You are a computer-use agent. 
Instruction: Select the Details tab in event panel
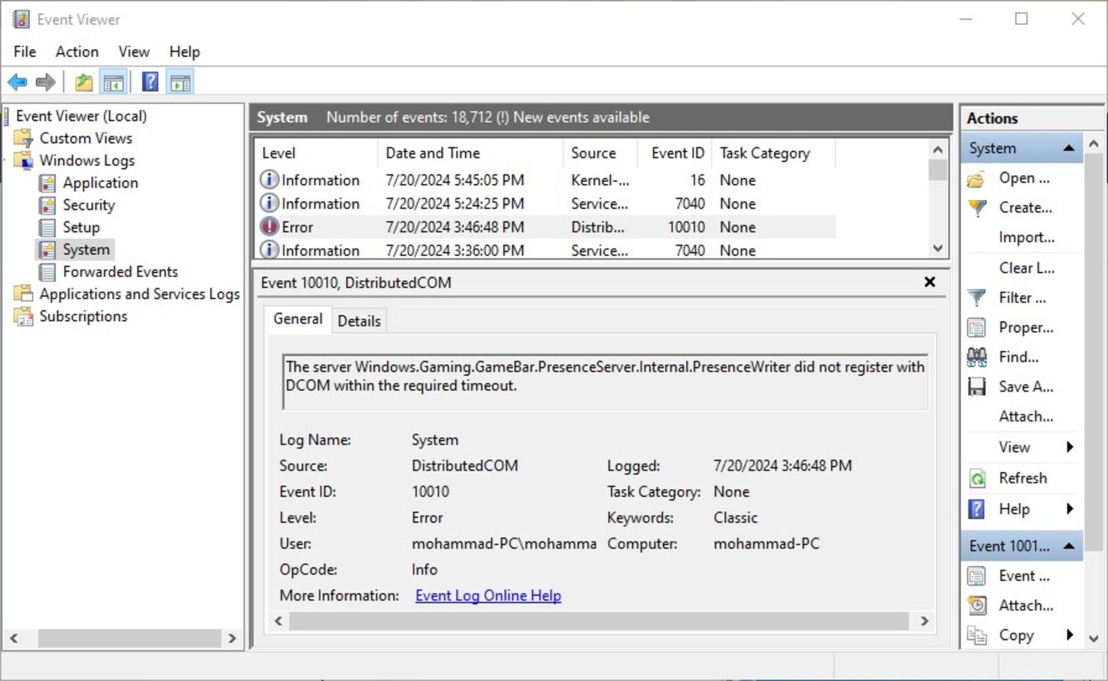click(x=360, y=319)
